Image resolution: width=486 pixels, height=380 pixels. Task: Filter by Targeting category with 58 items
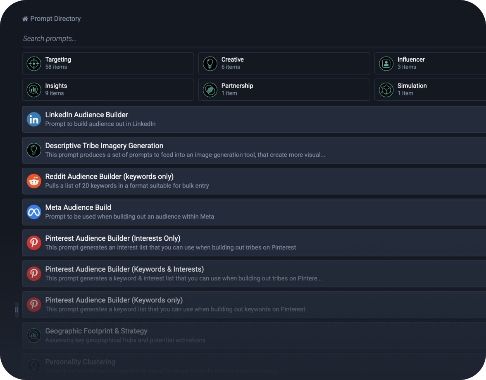click(x=108, y=63)
